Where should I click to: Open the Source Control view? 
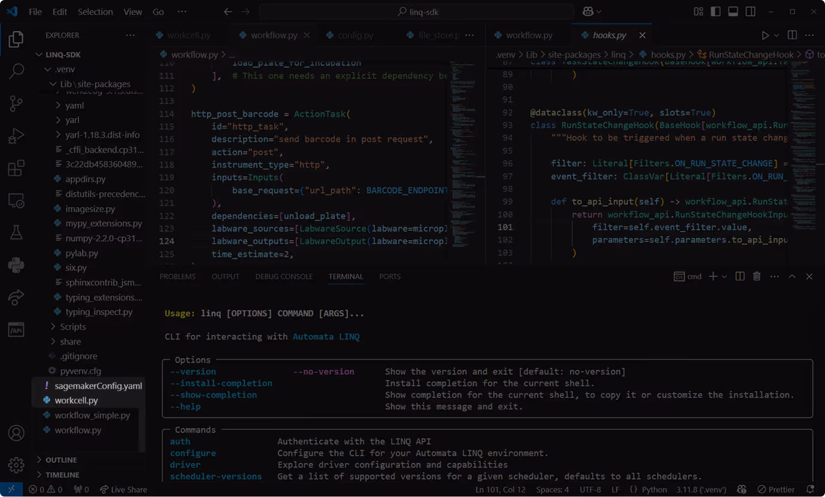pos(16,103)
